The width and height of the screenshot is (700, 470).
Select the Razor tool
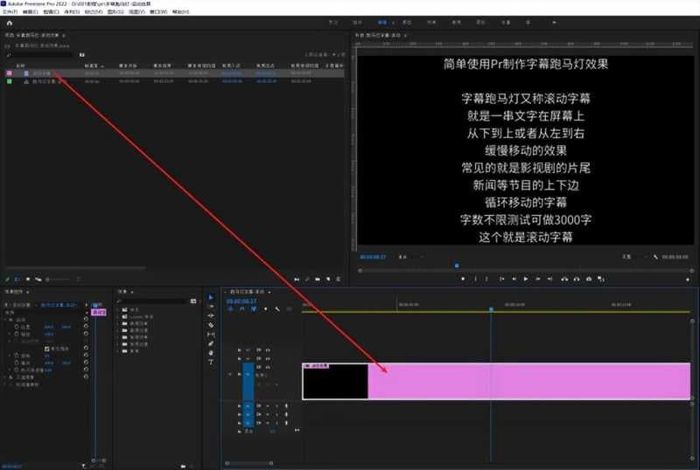[211, 325]
